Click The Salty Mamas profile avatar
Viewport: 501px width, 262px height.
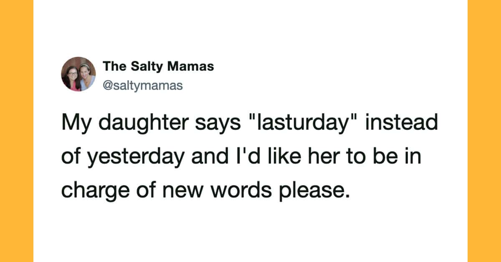point(78,74)
